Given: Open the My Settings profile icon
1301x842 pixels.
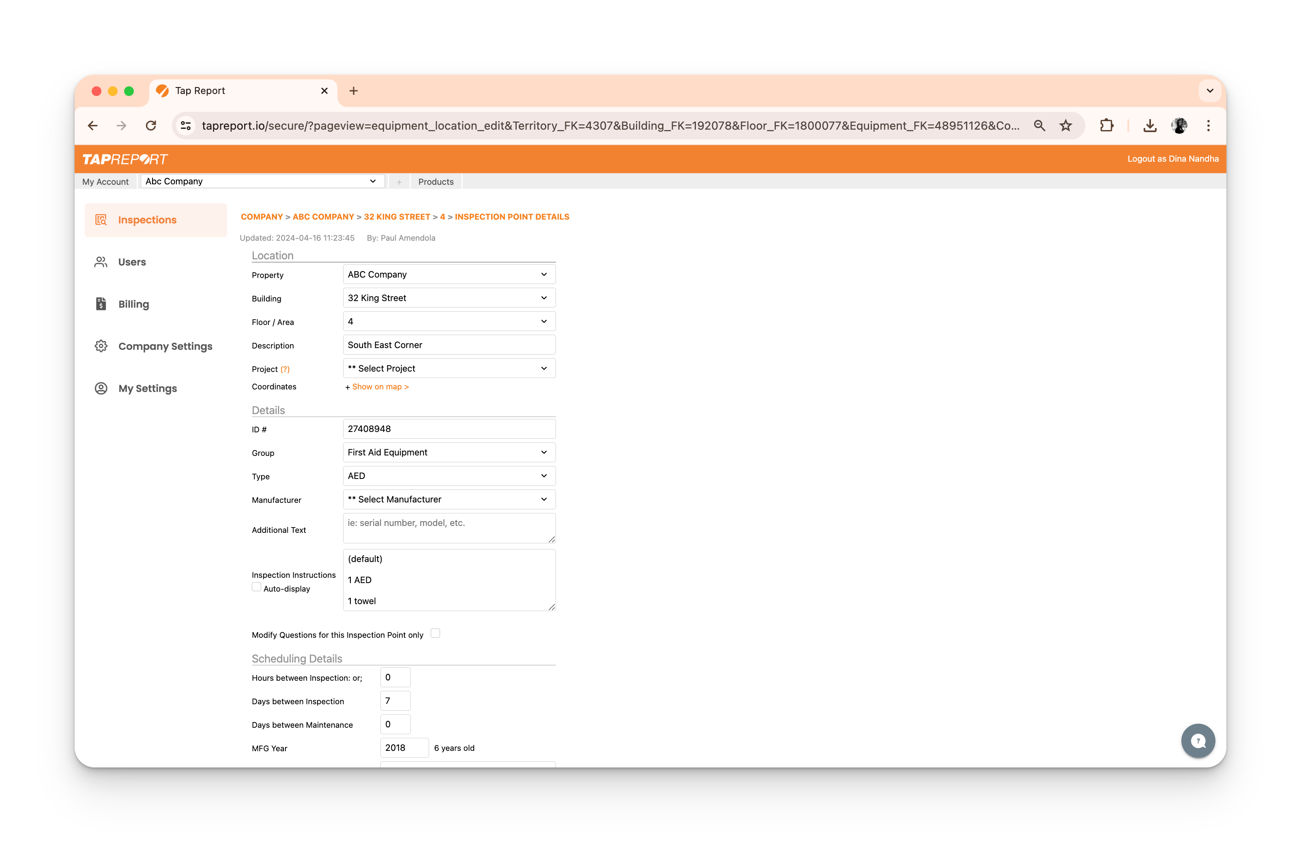Looking at the screenshot, I should (x=101, y=388).
